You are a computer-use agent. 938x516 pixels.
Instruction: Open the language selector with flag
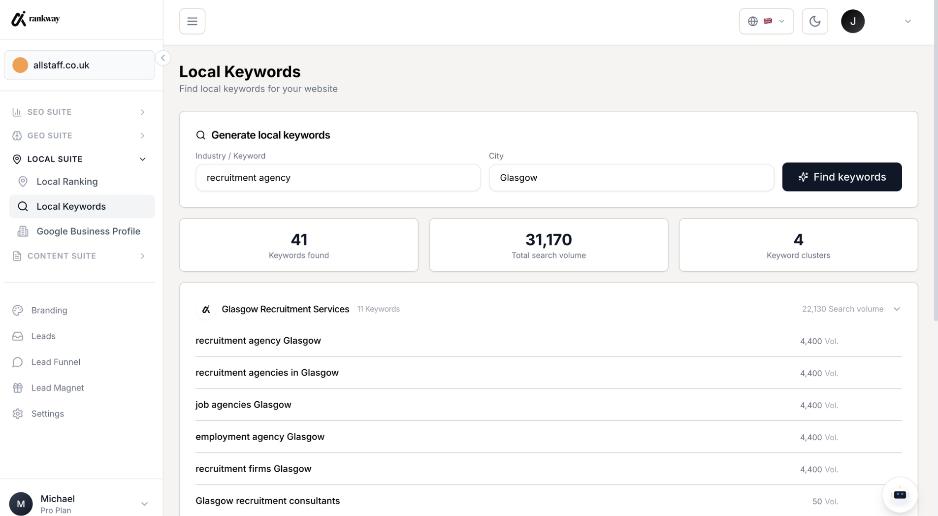(766, 21)
